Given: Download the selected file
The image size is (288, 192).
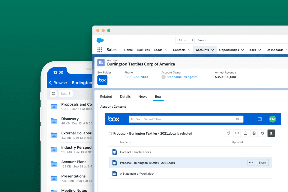Looking at the screenshot, I should (245, 133).
